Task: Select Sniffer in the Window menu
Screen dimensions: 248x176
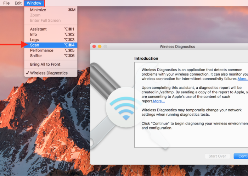Action: [x=51, y=56]
